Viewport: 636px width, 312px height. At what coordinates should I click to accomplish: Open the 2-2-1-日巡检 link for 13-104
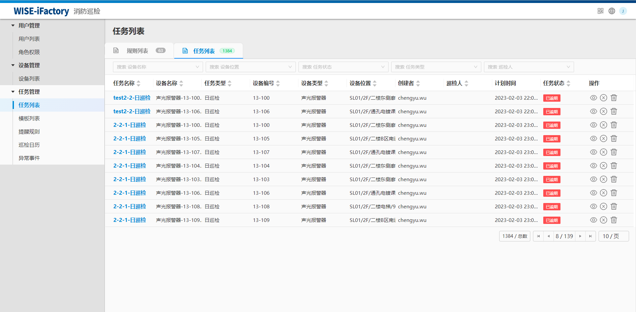click(x=130, y=166)
